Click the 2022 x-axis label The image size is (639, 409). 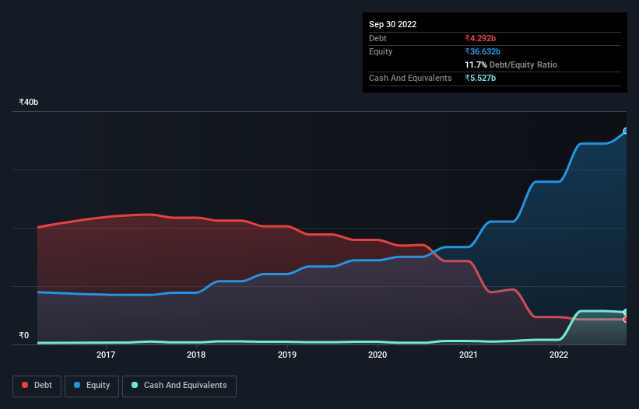(x=559, y=355)
